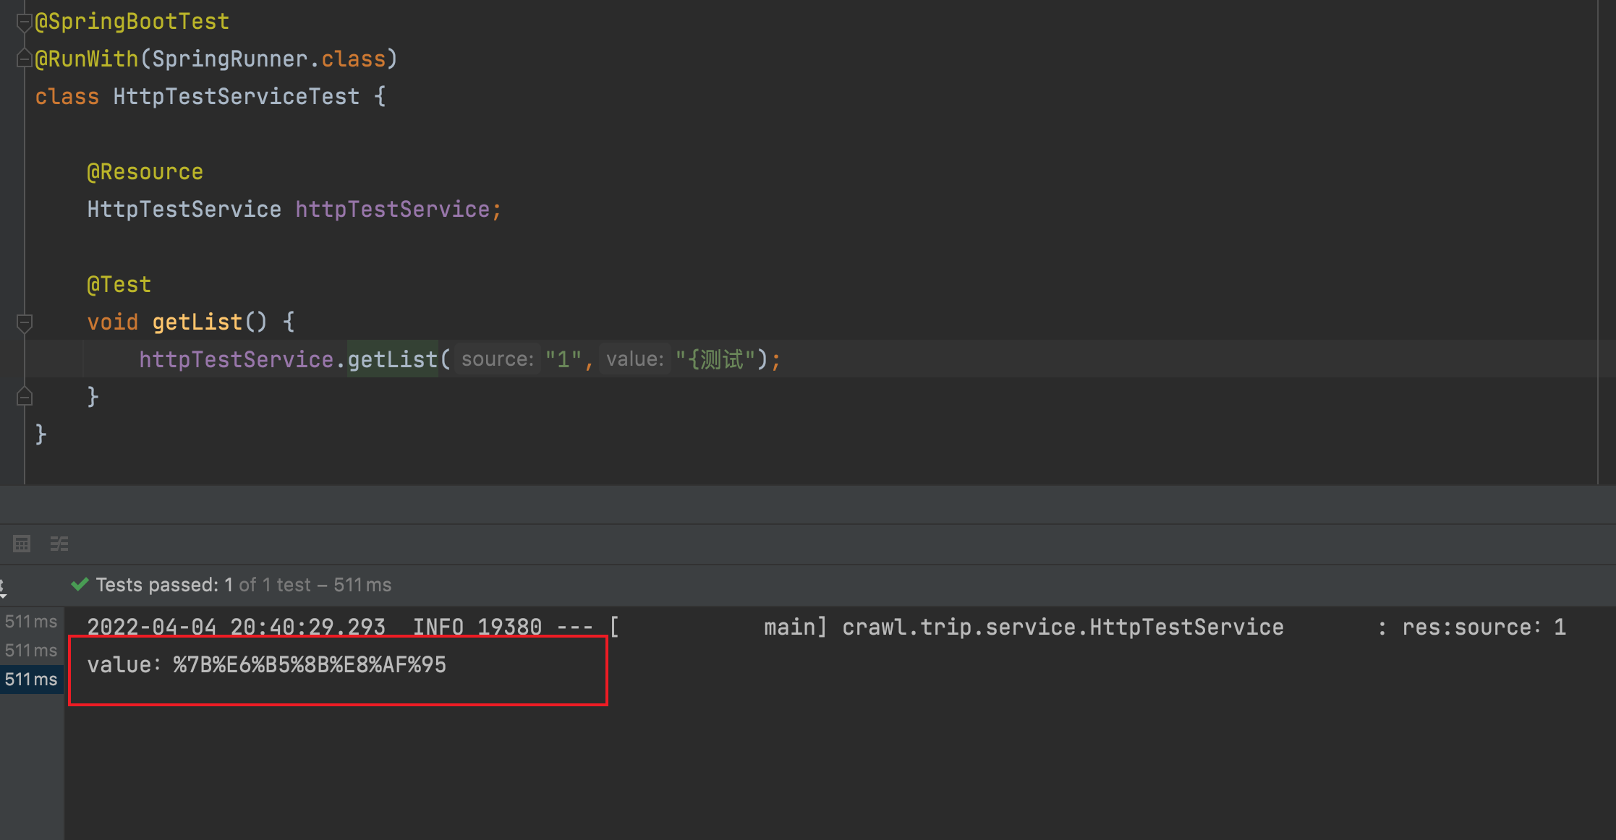Collapse the getList method fold marker
This screenshot has height=840, width=1616.
[24, 323]
